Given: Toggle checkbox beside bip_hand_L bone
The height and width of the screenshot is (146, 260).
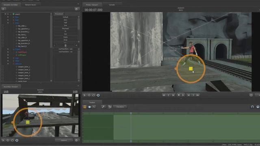Looking at the screenshot, I should click(3, 34).
